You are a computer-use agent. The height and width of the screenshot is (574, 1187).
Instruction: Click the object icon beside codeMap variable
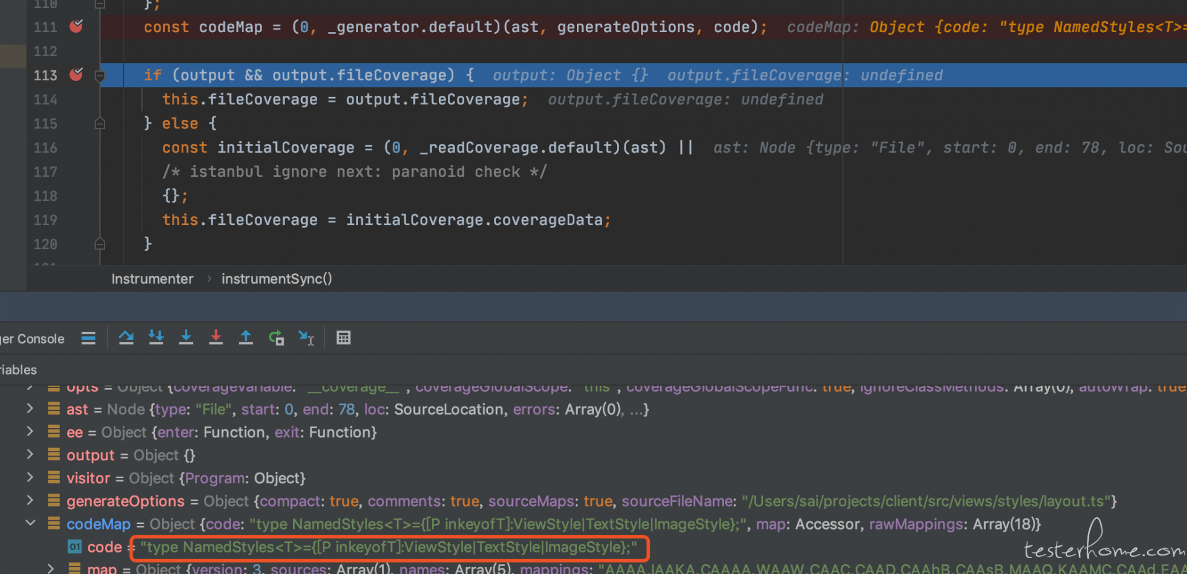[54, 523]
